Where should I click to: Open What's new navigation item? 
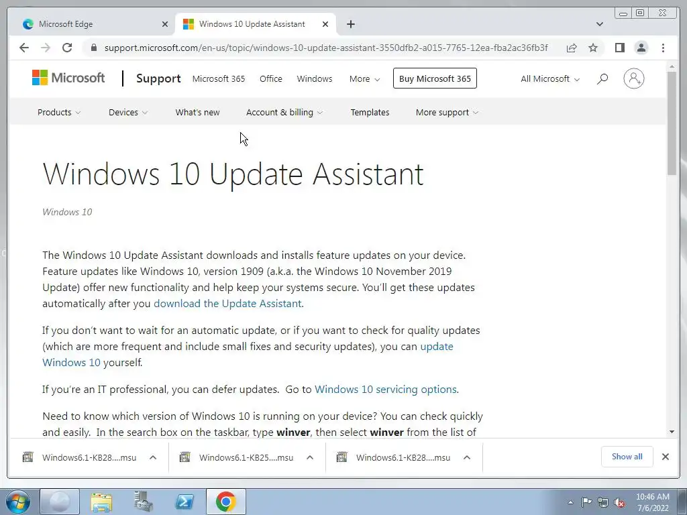coord(198,112)
